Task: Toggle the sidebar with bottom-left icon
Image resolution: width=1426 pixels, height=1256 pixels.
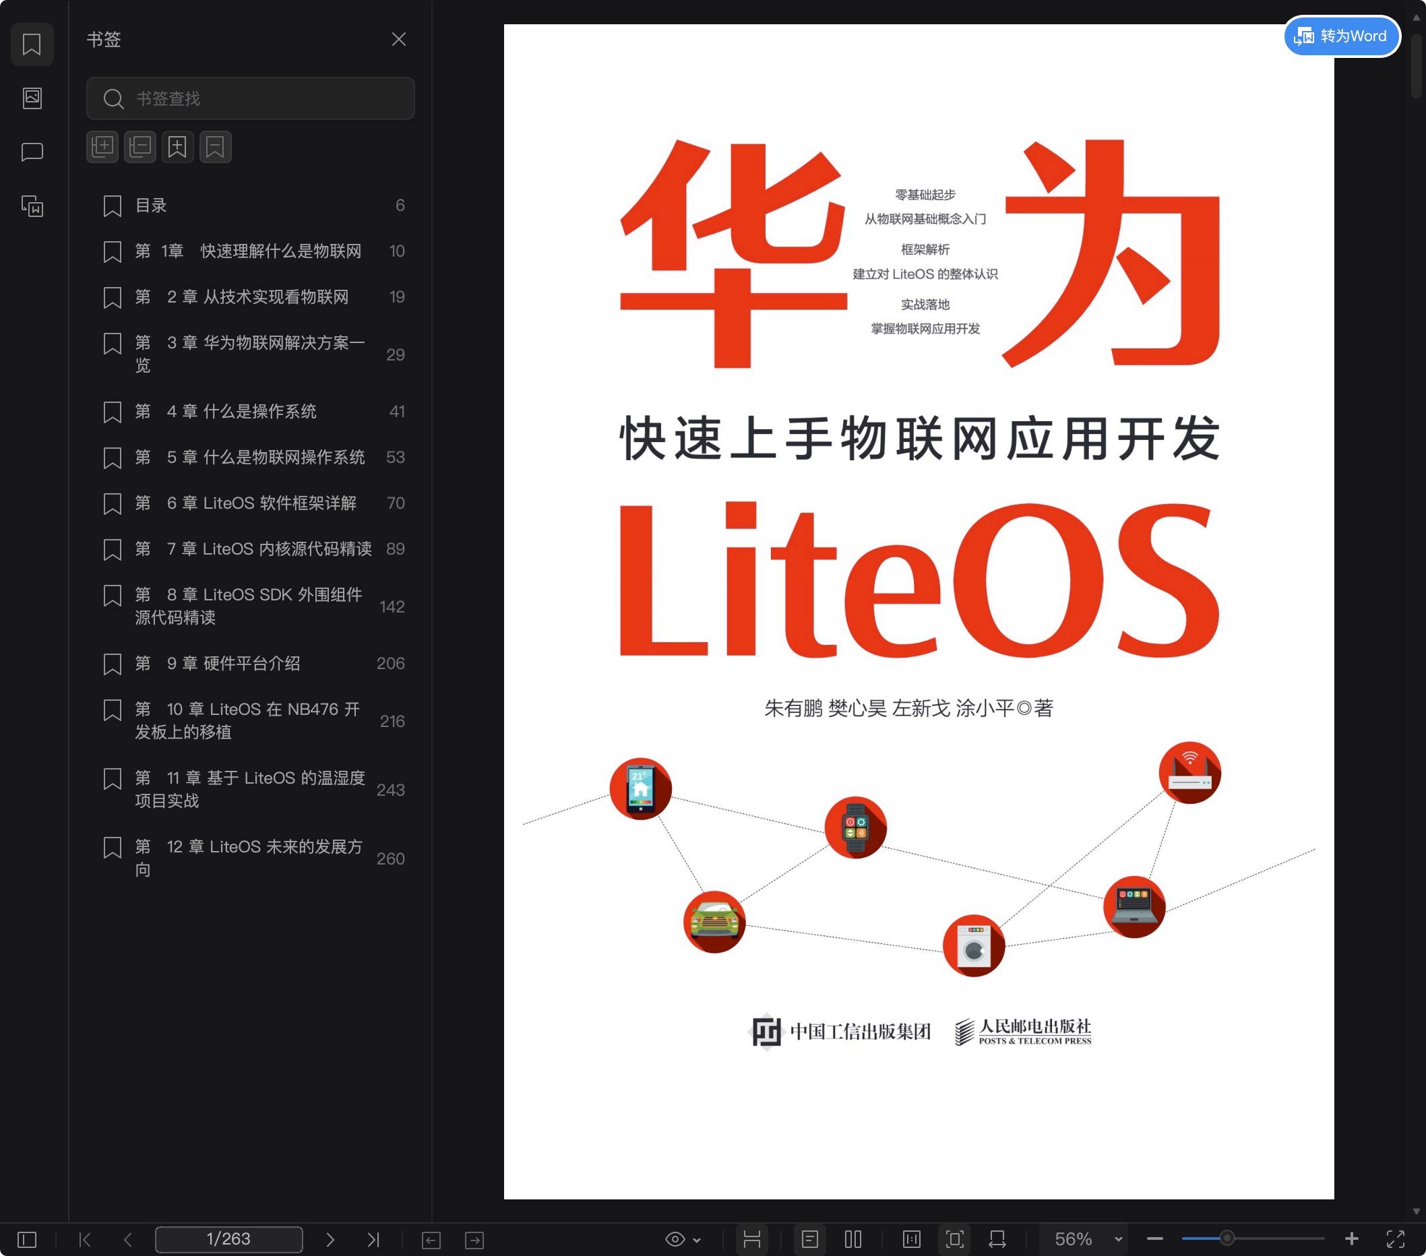Action: coord(26,1239)
